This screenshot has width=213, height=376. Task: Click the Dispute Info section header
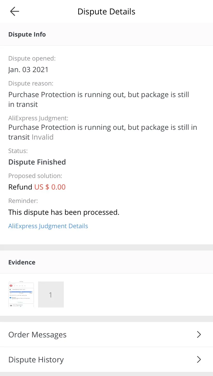point(27,35)
